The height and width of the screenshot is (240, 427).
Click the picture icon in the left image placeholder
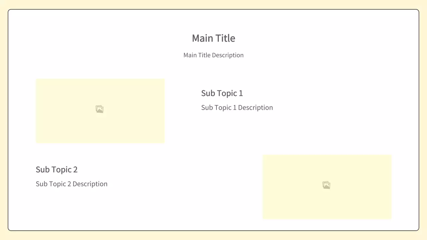pos(99,109)
